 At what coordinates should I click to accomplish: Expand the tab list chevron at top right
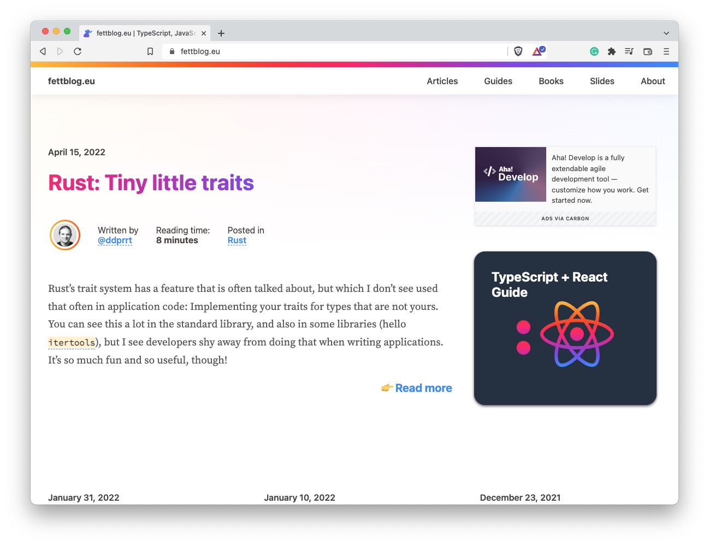(x=666, y=33)
